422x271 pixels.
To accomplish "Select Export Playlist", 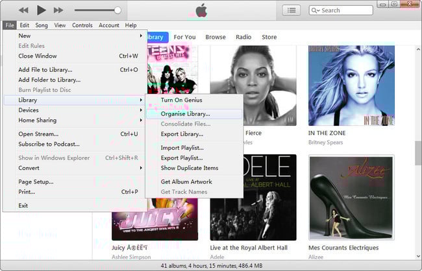I will (x=194, y=158).
